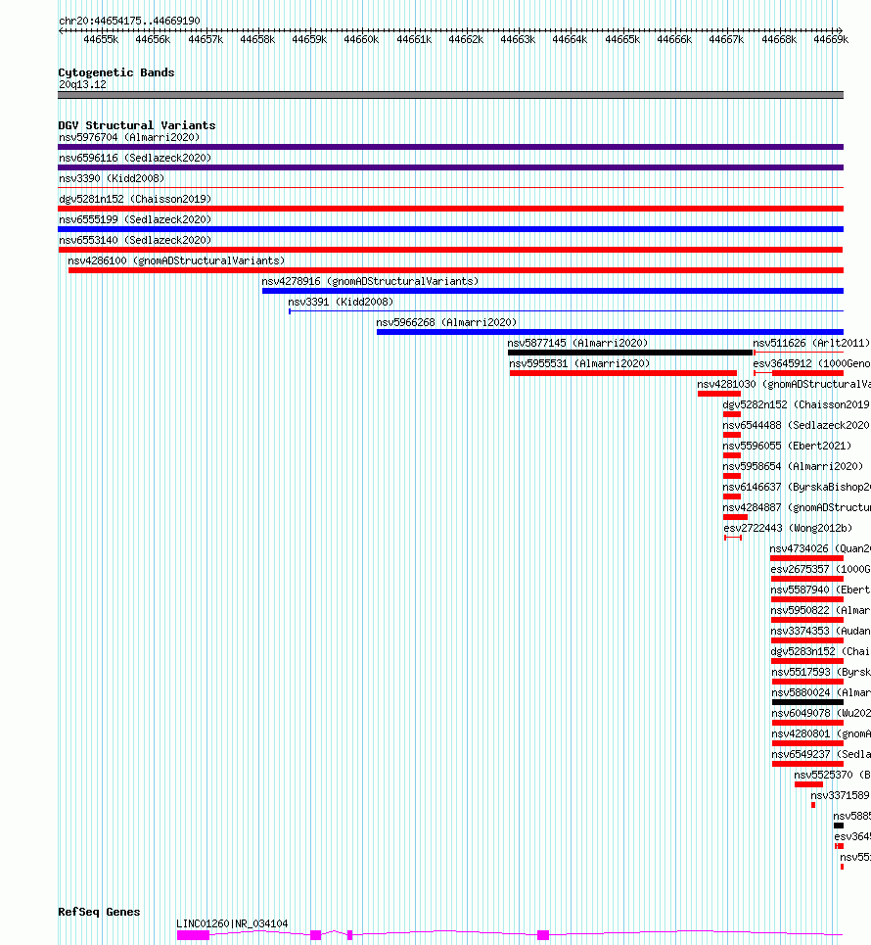Select nsv4278916 (gnomADStructuralVariants) label
The width and height of the screenshot is (871, 945).
(370, 281)
